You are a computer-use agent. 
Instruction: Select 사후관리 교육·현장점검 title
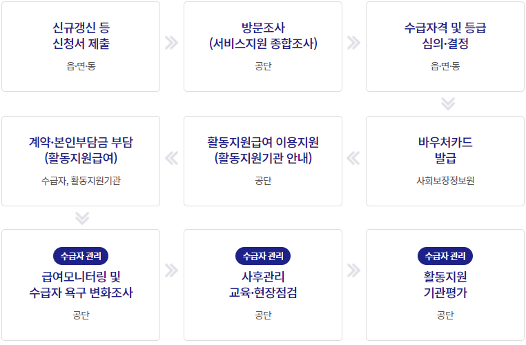(263, 285)
